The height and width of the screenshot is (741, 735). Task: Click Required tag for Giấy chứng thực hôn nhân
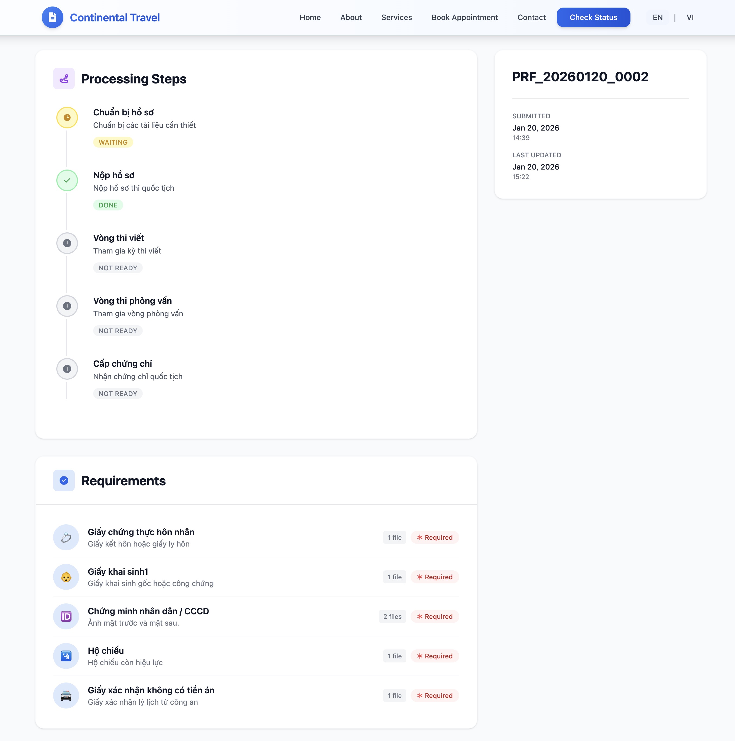tap(435, 537)
